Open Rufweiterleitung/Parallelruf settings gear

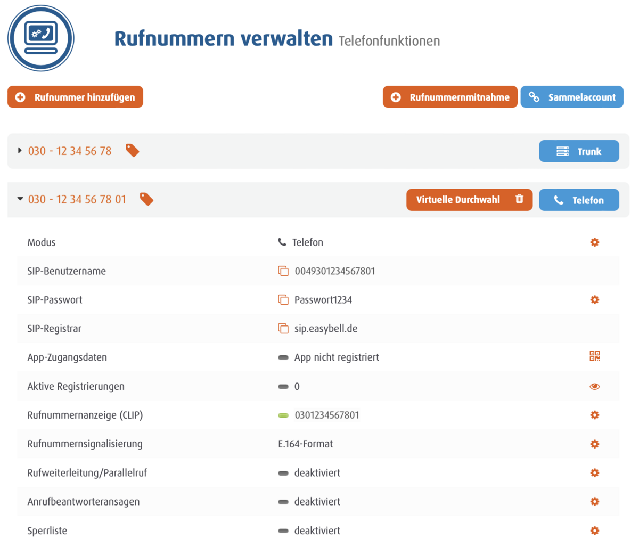coord(594,473)
